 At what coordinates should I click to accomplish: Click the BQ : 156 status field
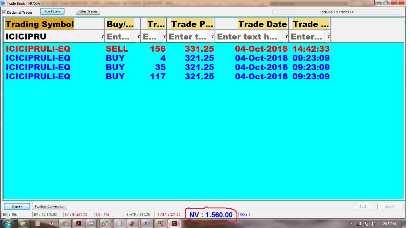16,215
